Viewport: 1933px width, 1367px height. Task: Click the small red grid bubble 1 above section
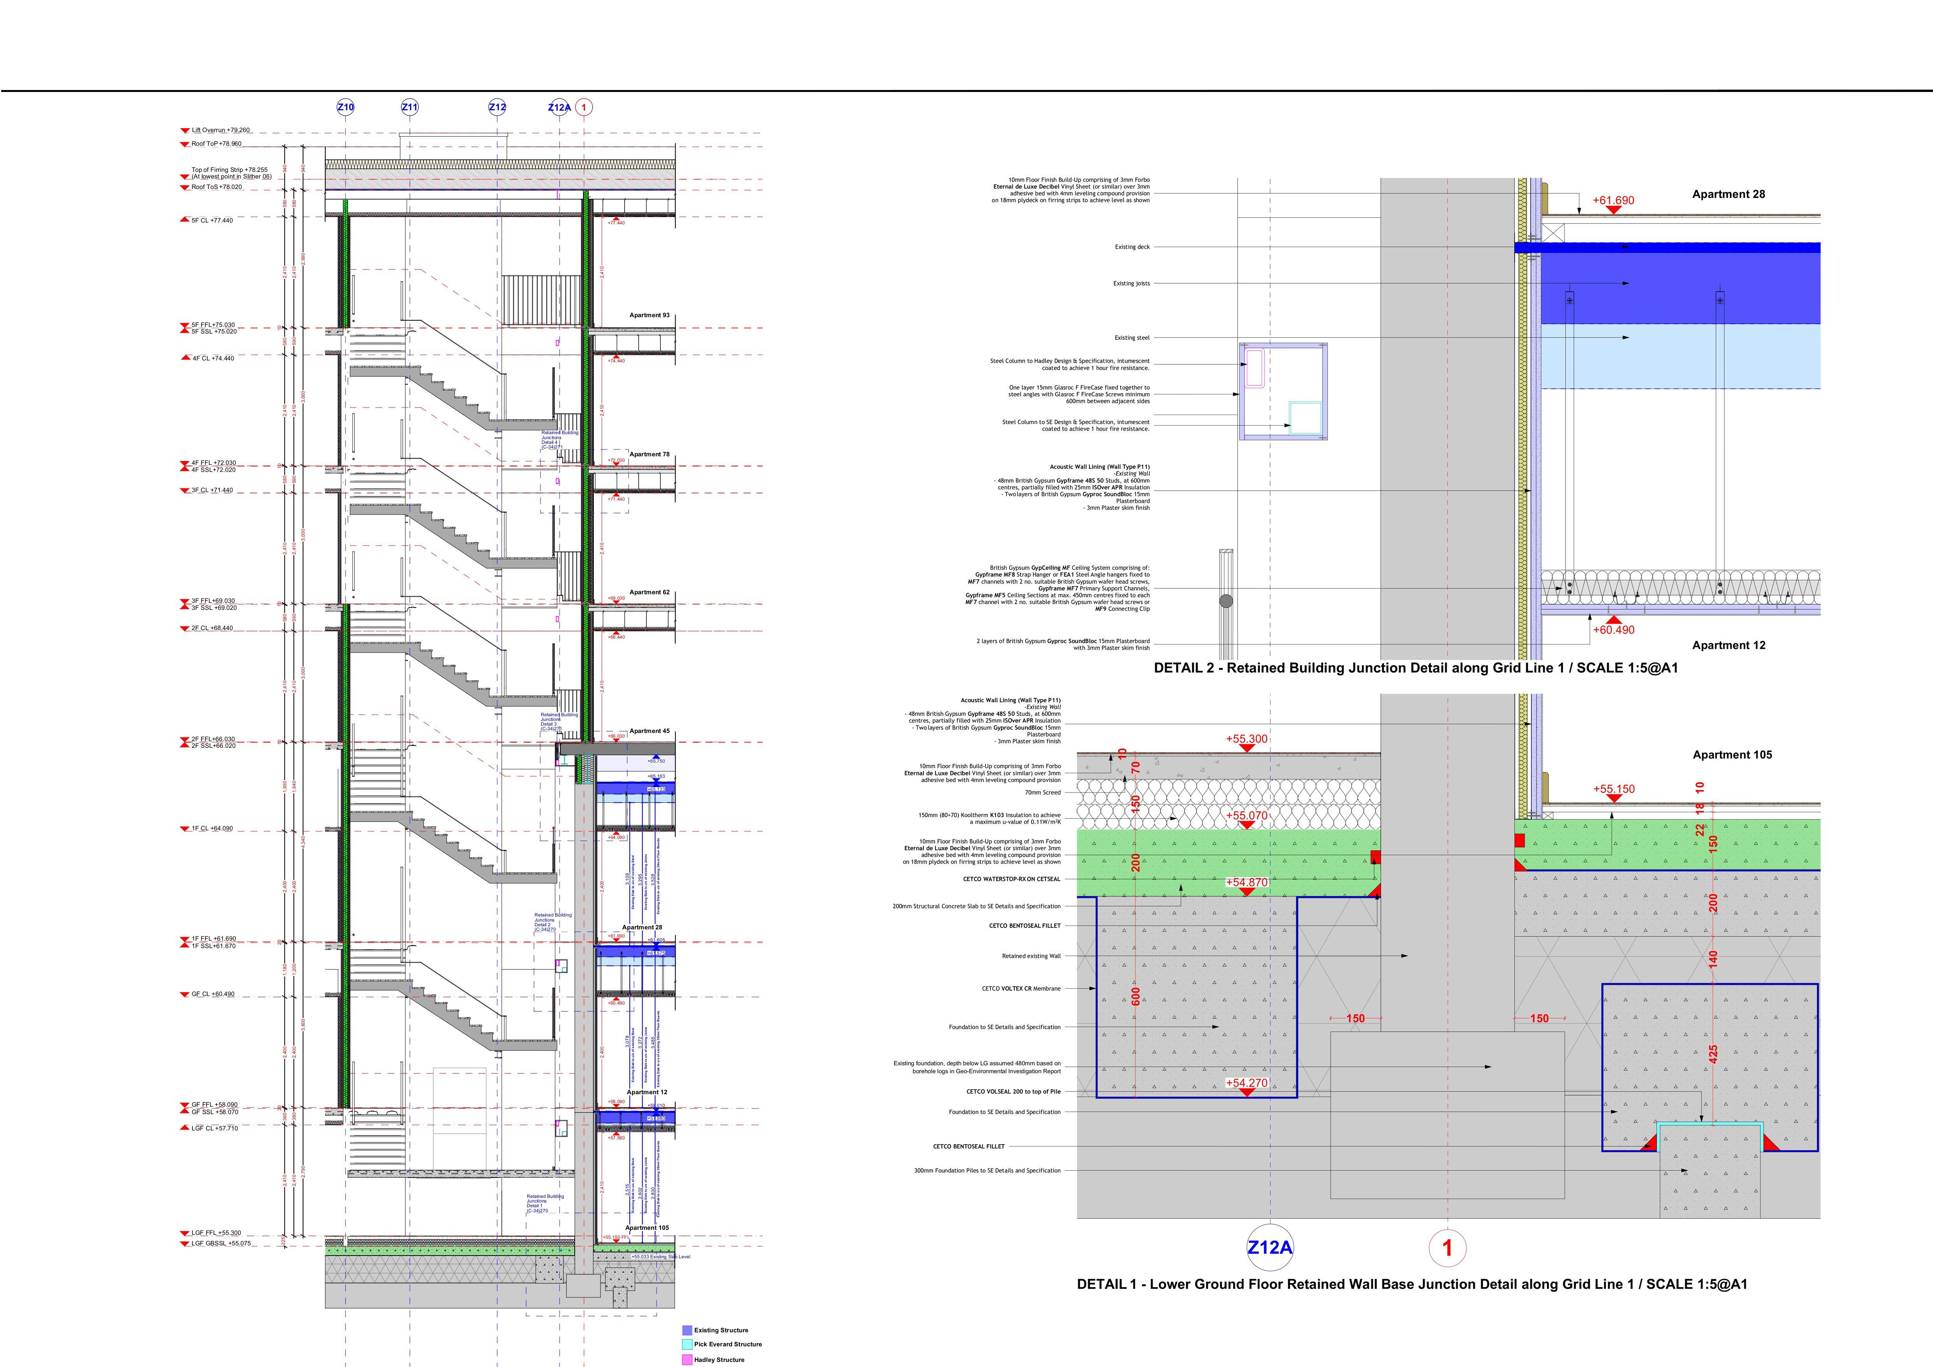(x=584, y=107)
